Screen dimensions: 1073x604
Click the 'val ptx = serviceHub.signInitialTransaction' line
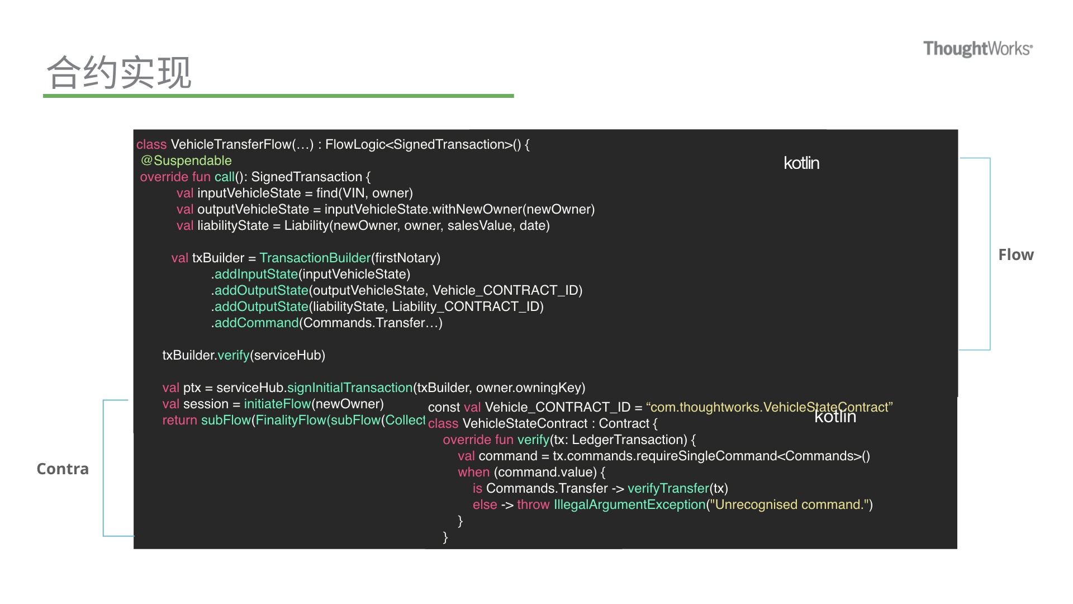(374, 388)
